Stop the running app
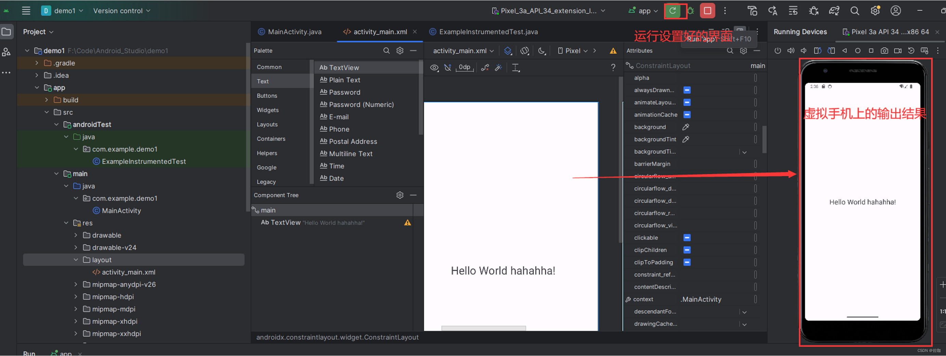The width and height of the screenshot is (946, 356). [707, 11]
